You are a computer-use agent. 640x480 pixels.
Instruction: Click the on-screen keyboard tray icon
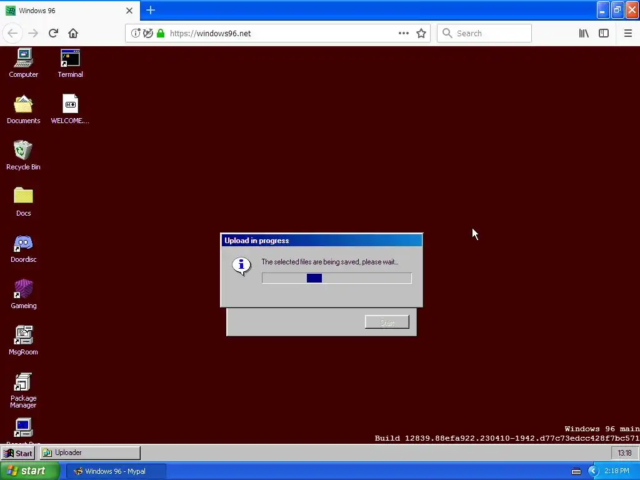point(576,471)
